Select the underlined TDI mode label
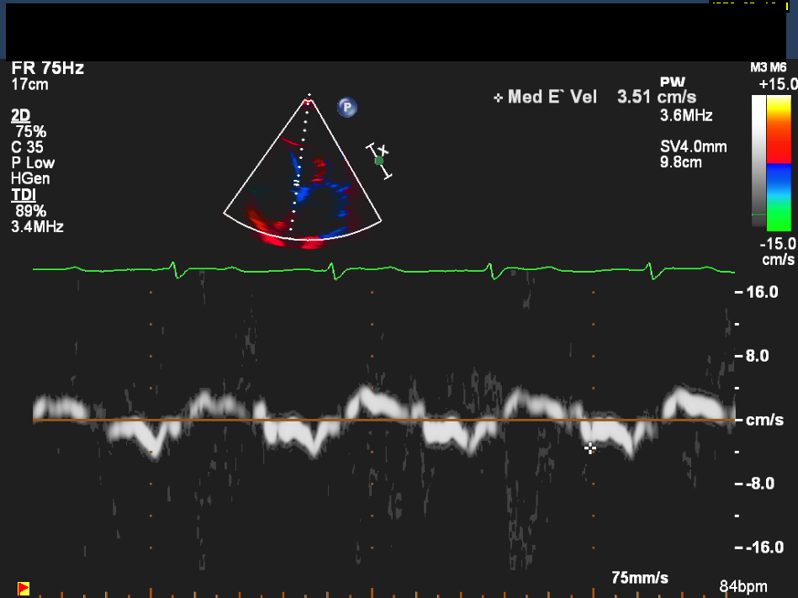The width and height of the screenshot is (798, 598). (22, 196)
